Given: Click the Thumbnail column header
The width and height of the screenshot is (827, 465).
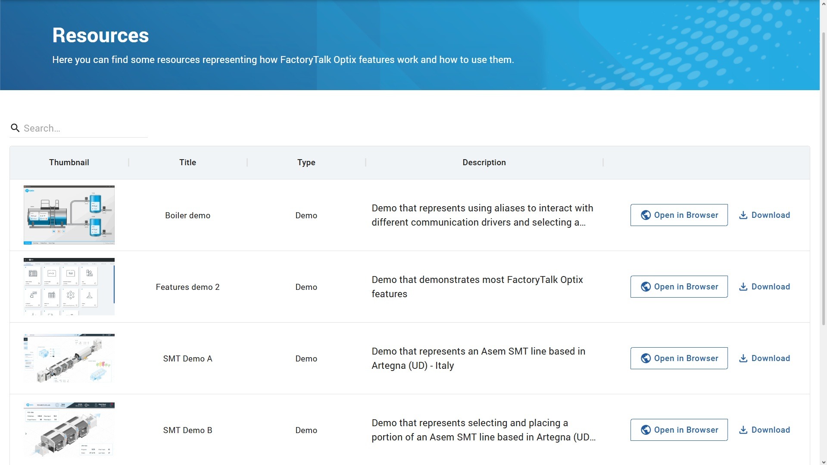Looking at the screenshot, I should coord(69,162).
